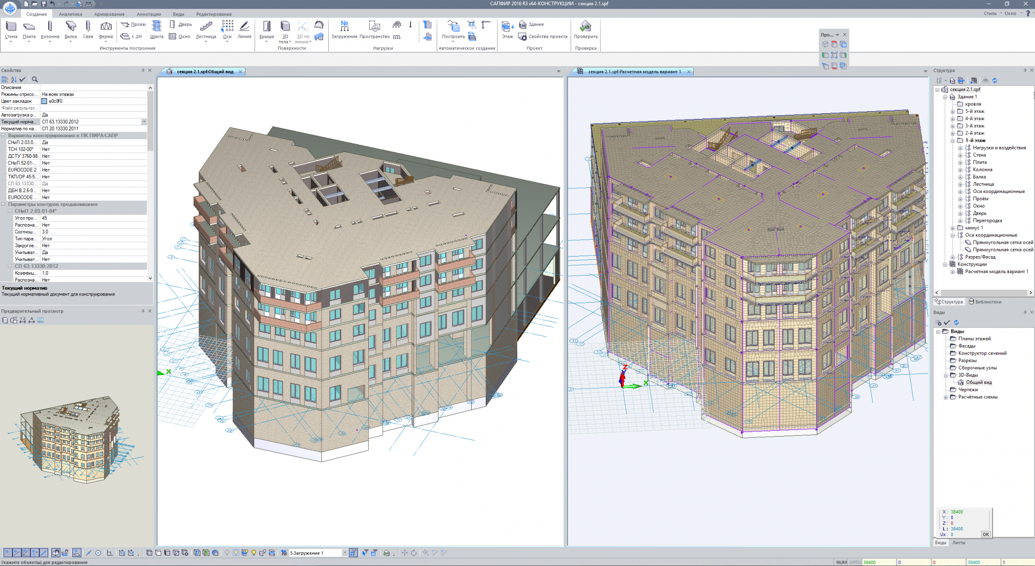Click the a0c8f0 color swatch
The height and width of the screenshot is (566, 1035).
coord(44,101)
